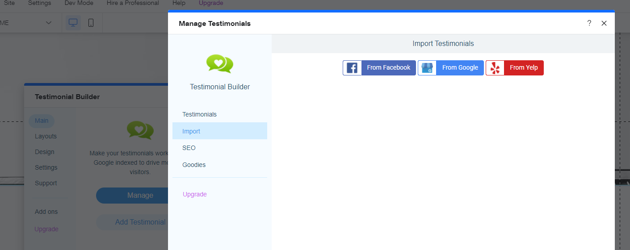630x250 pixels.
Task: Click the Yelp logo icon
Action: (495, 68)
